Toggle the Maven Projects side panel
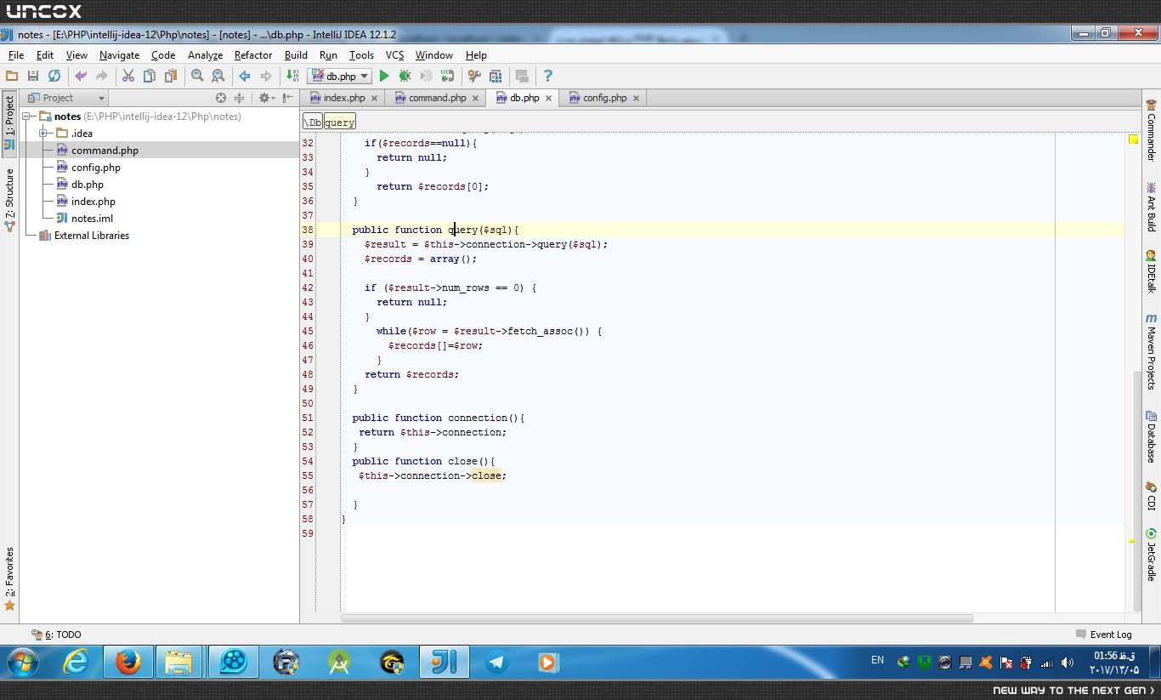The width and height of the screenshot is (1161, 700). point(1151,351)
